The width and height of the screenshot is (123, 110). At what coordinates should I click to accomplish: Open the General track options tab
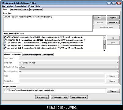point(13,54)
